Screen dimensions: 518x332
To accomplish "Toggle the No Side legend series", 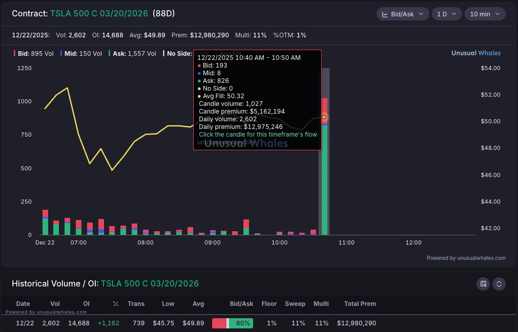I will [x=178, y=53].
